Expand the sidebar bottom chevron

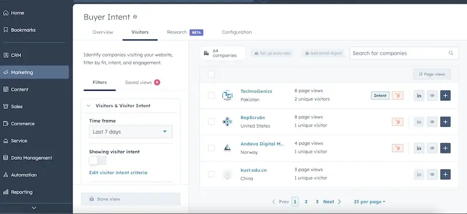click(34, 208)
